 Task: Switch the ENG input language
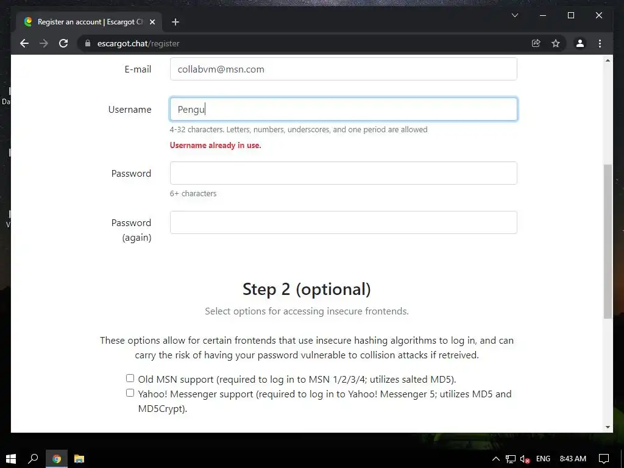(x=543, y=459)
